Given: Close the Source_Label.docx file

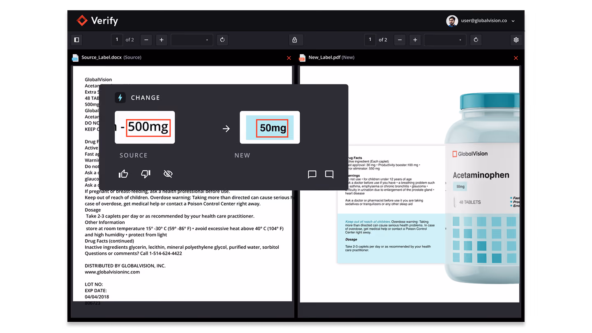Looking at the screenshot, I should [289, 58].
